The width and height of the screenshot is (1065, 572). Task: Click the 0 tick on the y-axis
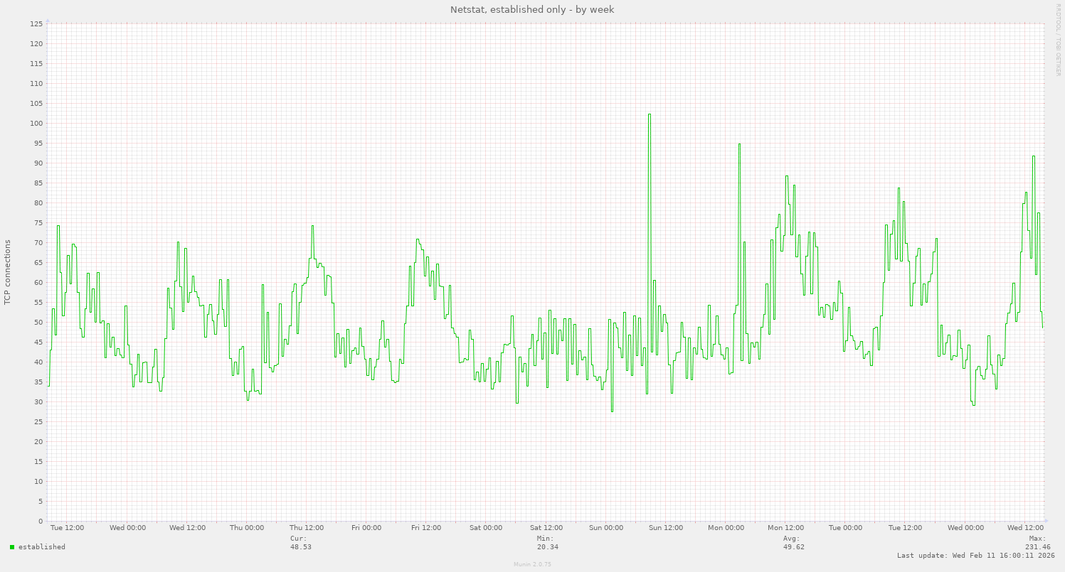tap(40, 522)
